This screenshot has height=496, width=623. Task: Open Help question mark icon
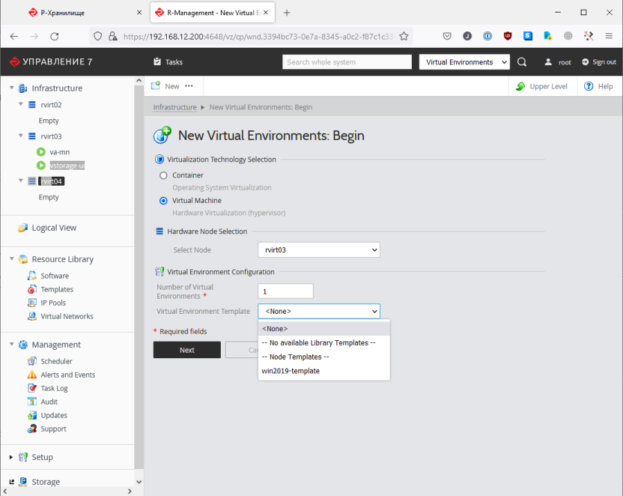589,86
